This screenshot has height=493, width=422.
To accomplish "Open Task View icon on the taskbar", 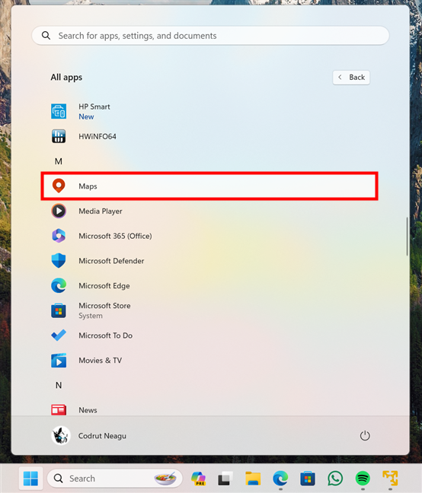I will click(x=225, y=479).
